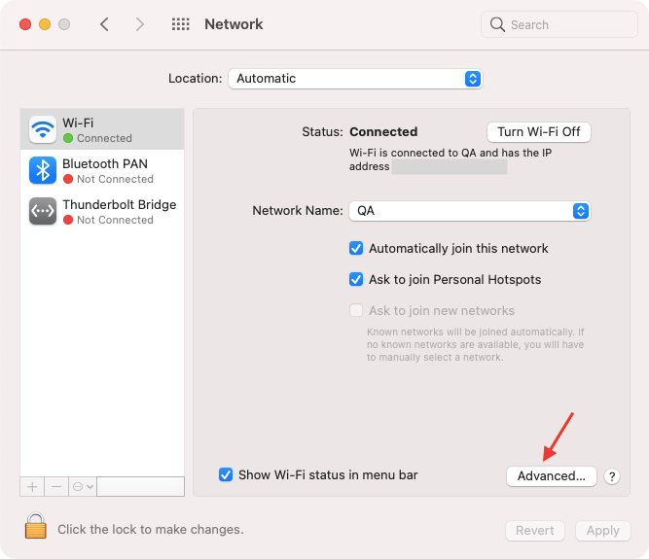Select Bluetooth PAN in the services list
The width and height of the screenshot is (649, 559).
(102, 170)
